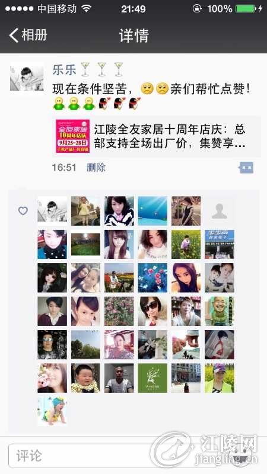The width and height of the screenshot is (267, 474).
Task: Go back to 相册 album
Action: click(x=28, y=35)
